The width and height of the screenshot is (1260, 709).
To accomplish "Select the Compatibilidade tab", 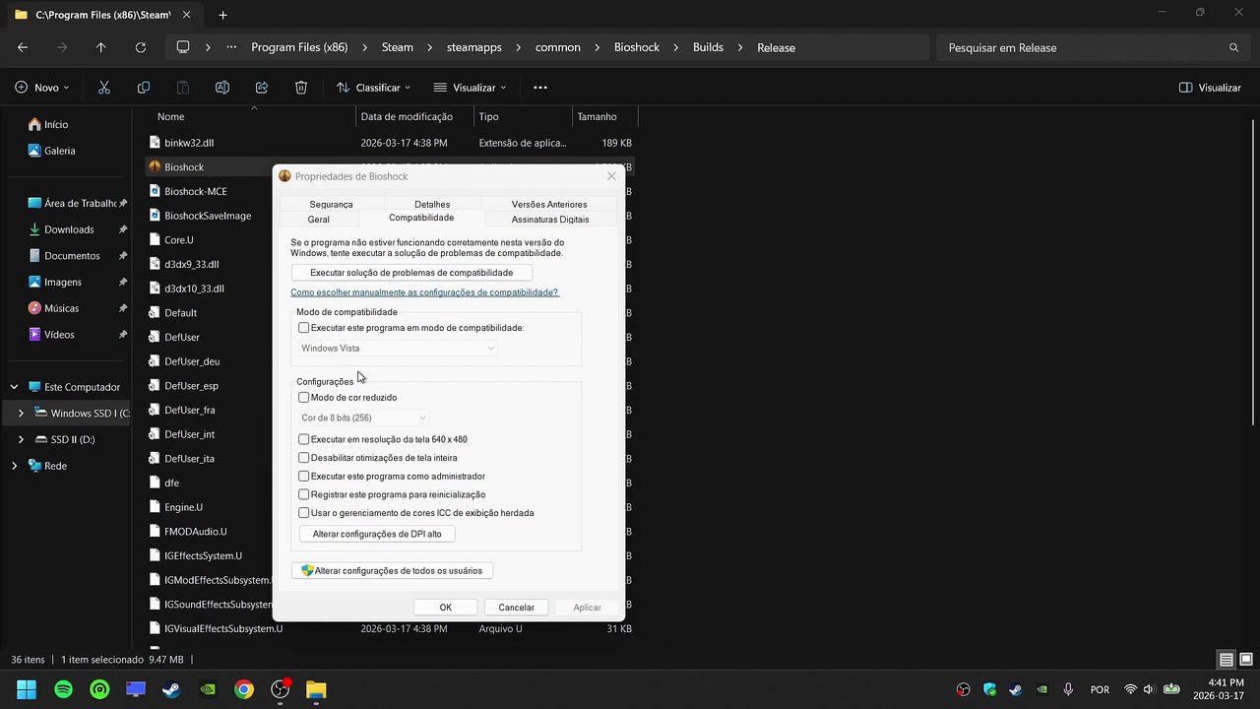I will click(x=421, y=218).
